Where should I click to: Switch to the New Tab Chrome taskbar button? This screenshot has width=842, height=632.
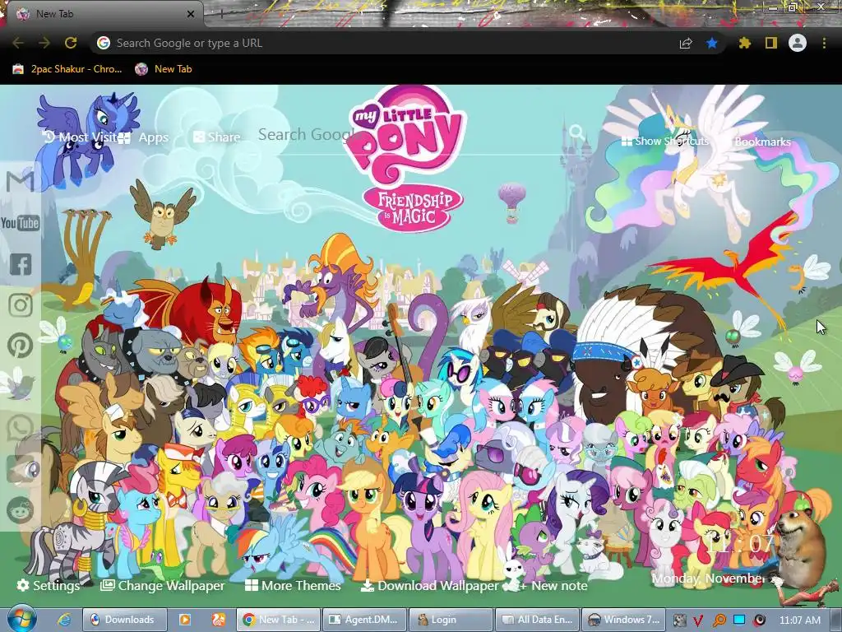(279, 620)
